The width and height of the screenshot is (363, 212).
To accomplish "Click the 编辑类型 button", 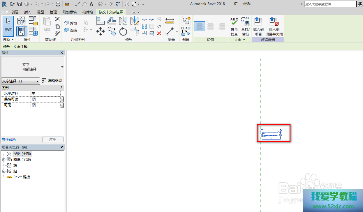I will coord(52,81).
